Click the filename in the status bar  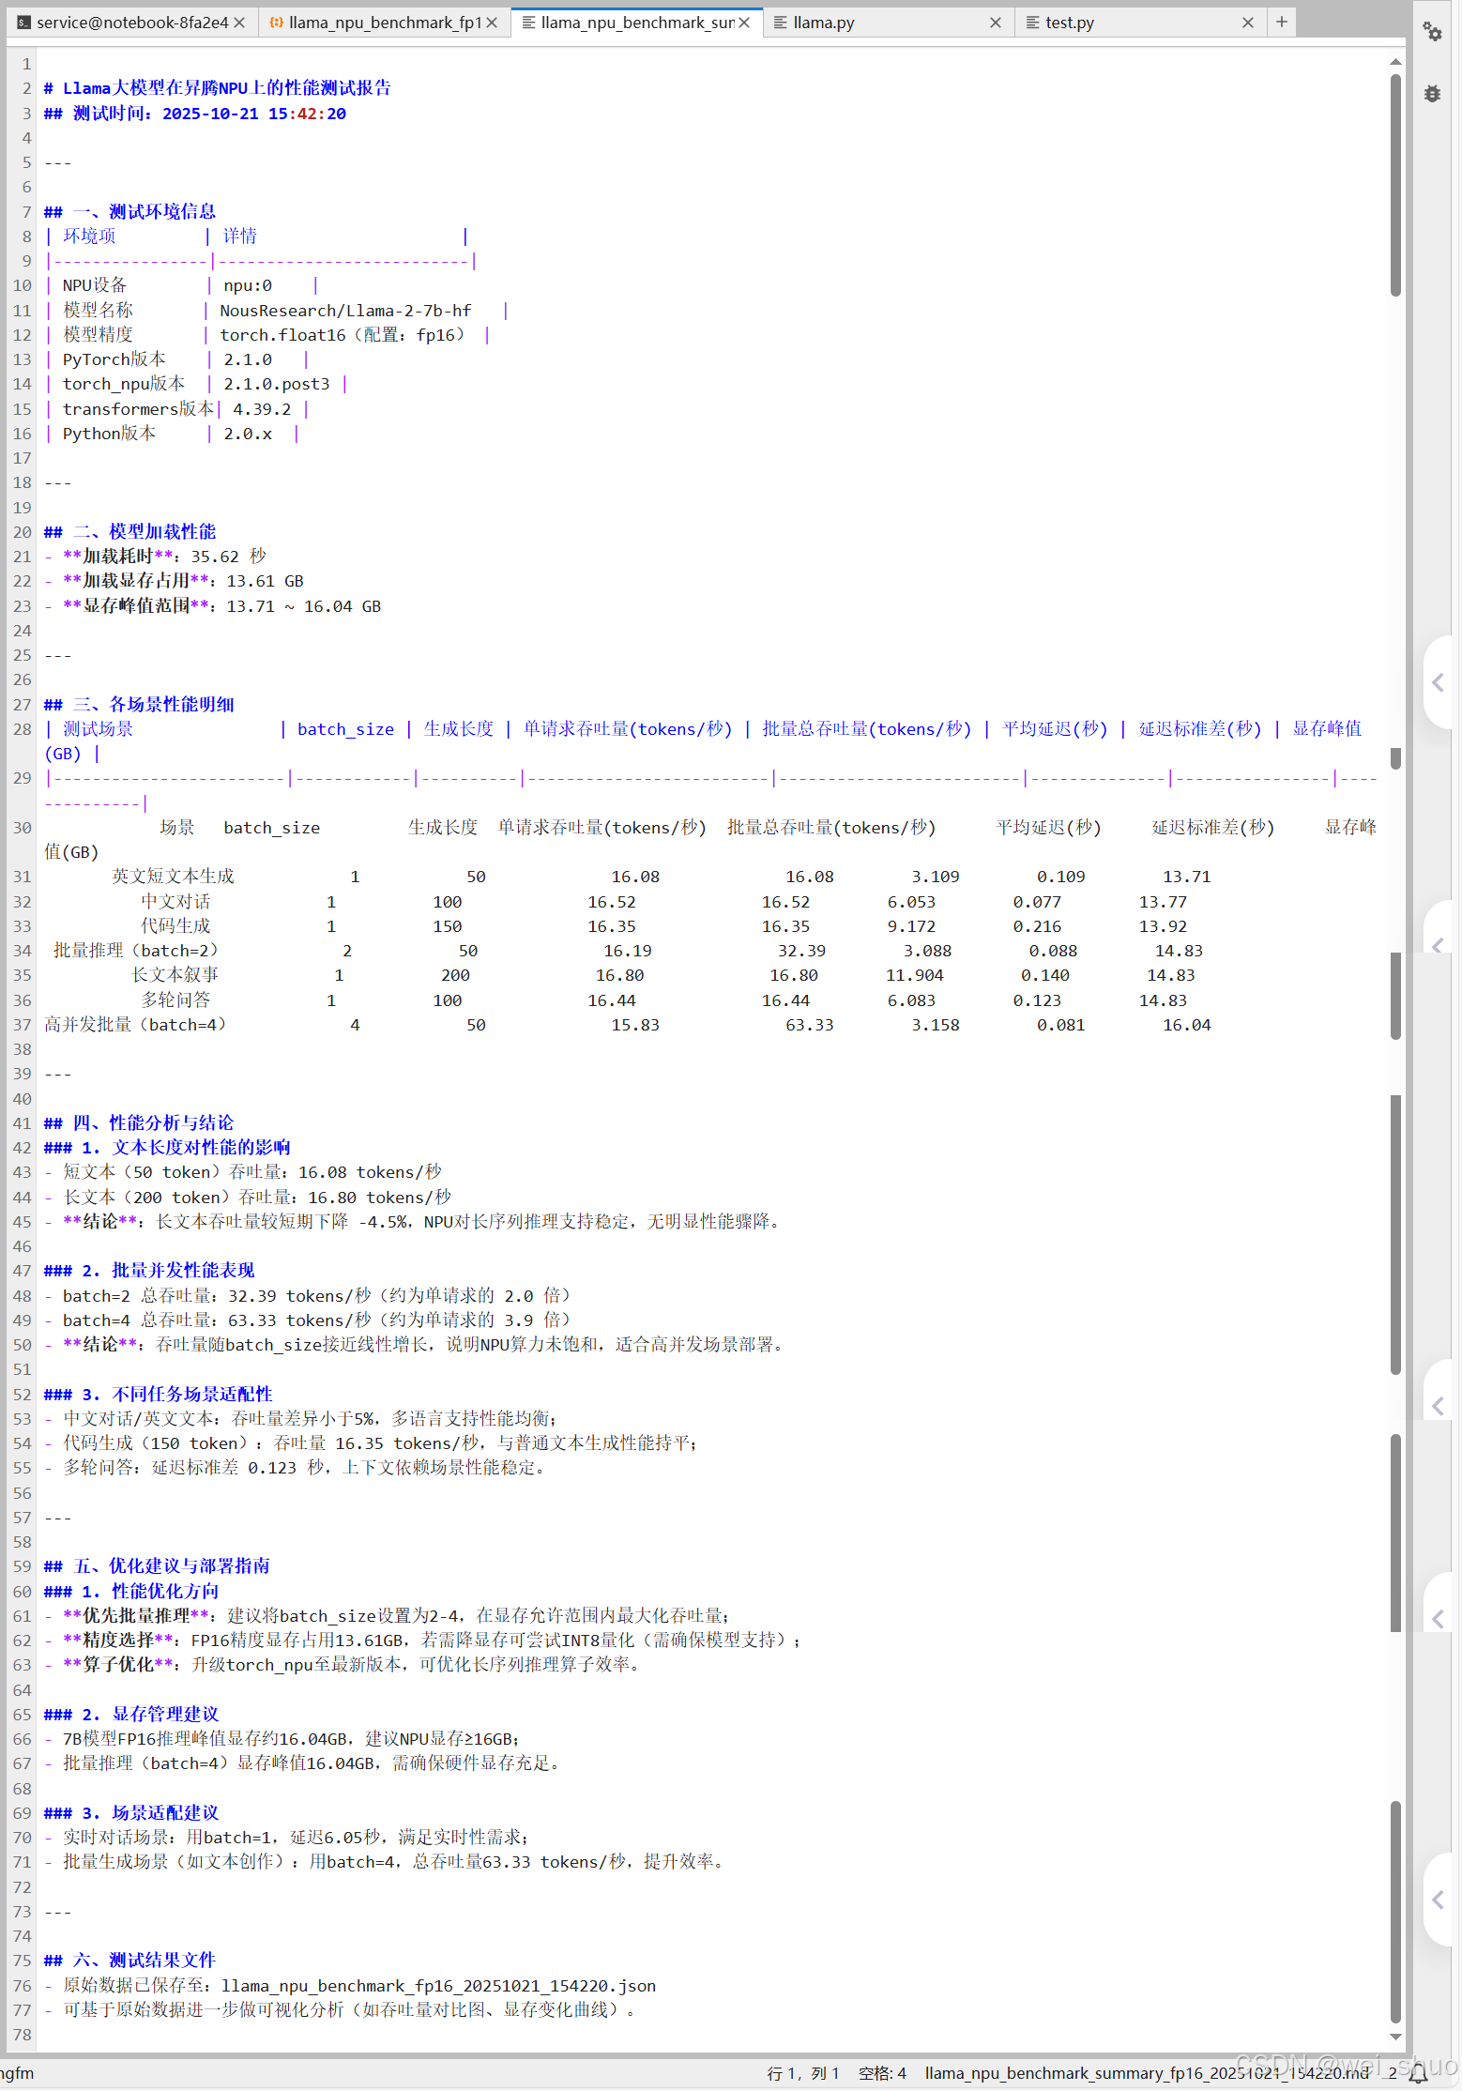tap(1147, 2073)
